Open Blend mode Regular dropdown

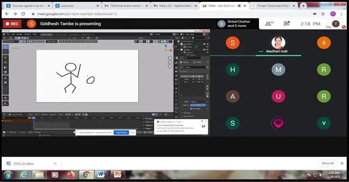coord(198,102)
